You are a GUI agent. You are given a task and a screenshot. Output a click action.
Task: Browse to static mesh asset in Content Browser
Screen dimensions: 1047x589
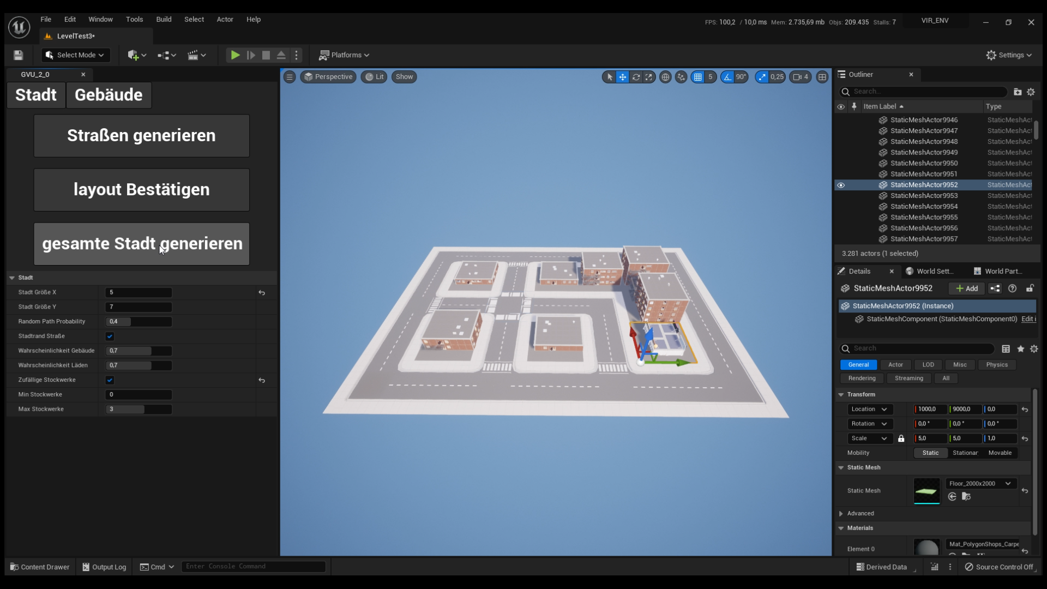pos(966,496)
